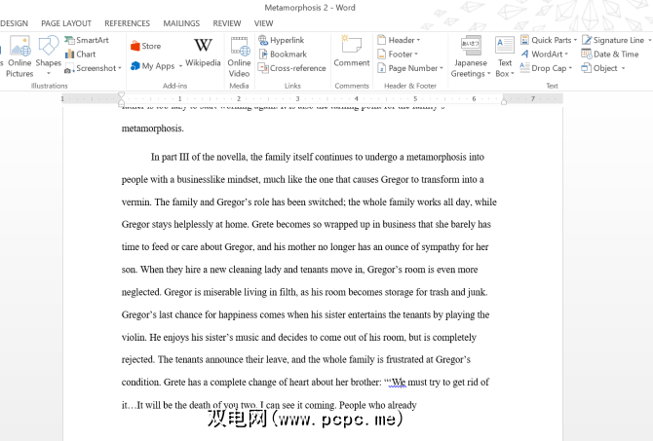Screen dimensions: 653x441
Task: Insert a SmartArt graphic
Action: click(x=87, y=40)
